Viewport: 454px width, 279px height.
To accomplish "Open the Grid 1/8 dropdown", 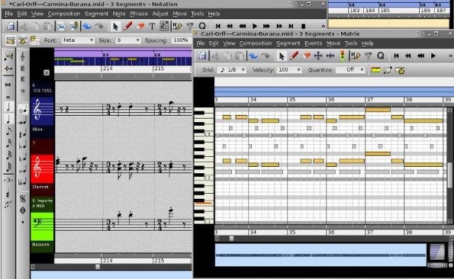I will [x=232, y=70].
